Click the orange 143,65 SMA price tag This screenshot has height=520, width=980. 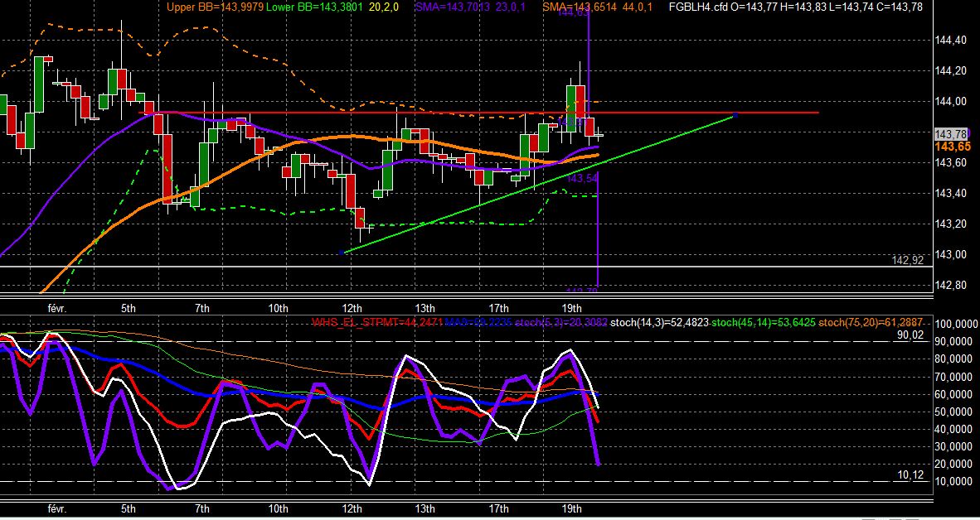tap(953, 146)
